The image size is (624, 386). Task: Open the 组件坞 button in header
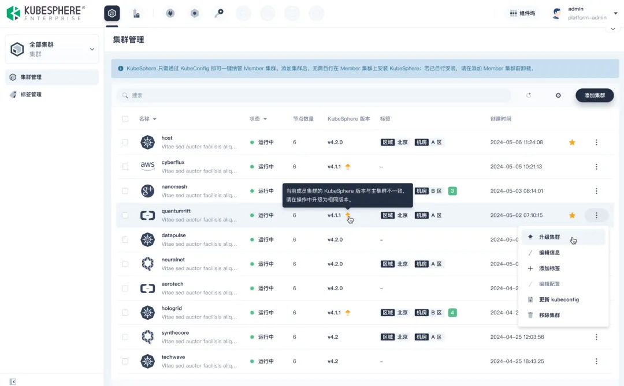(522, 13)
